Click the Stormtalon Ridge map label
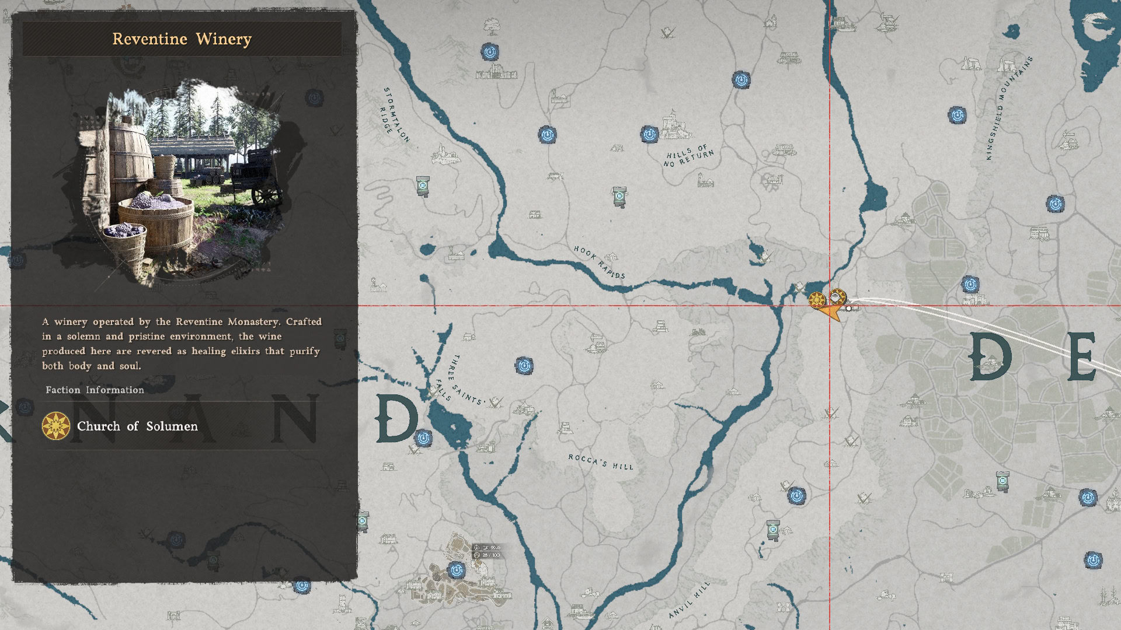 [x=395, y=114]
